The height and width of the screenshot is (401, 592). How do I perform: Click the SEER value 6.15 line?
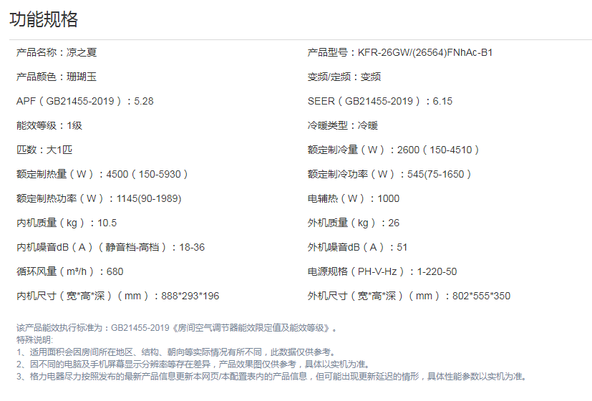click(380, 101)
